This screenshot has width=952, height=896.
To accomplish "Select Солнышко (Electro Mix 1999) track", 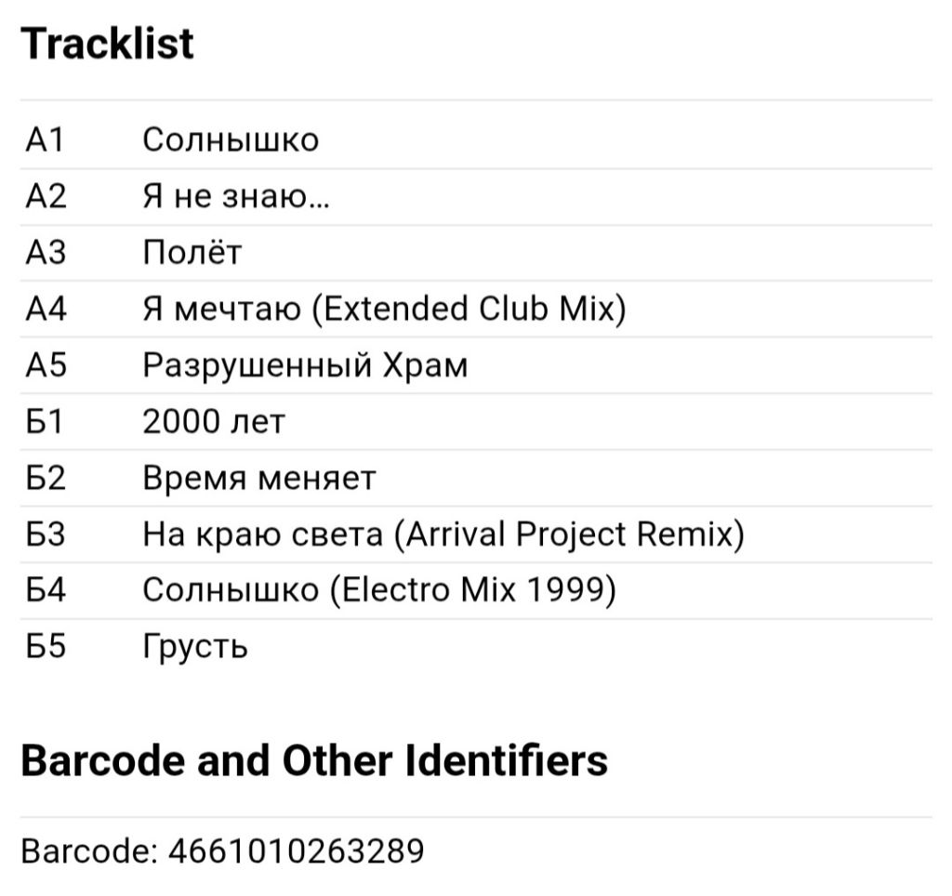I will coord(476,590).
